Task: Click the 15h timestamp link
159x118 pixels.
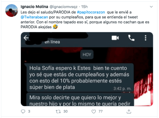Action: click(84, 7)
